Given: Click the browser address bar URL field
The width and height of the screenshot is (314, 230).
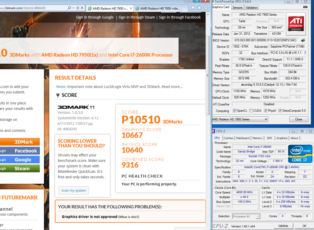Looking at the screenshot, I should click(x=33, y=8).
